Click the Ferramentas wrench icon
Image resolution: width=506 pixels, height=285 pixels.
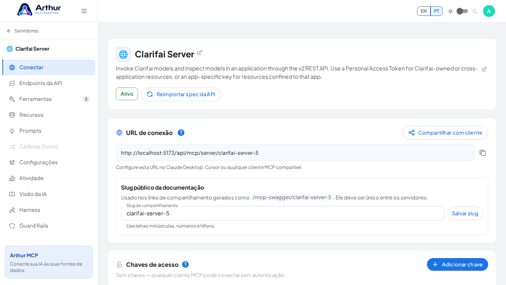pyautogui.click(x=12, y=99)
